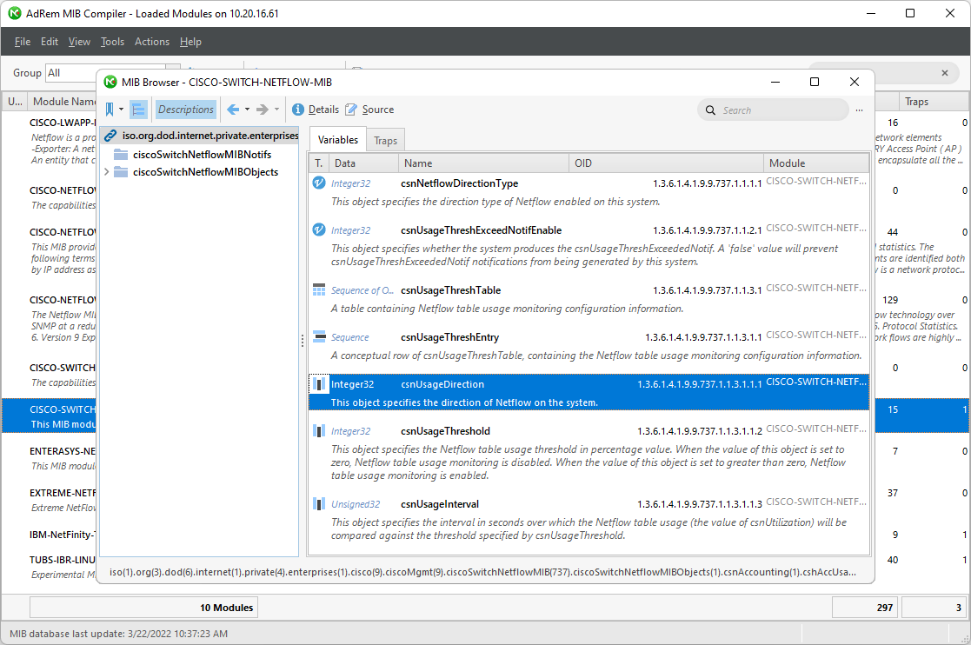Click the csnUsageThreshold column icon
Viewport: 971px width, 645px height.
[319, 431]
